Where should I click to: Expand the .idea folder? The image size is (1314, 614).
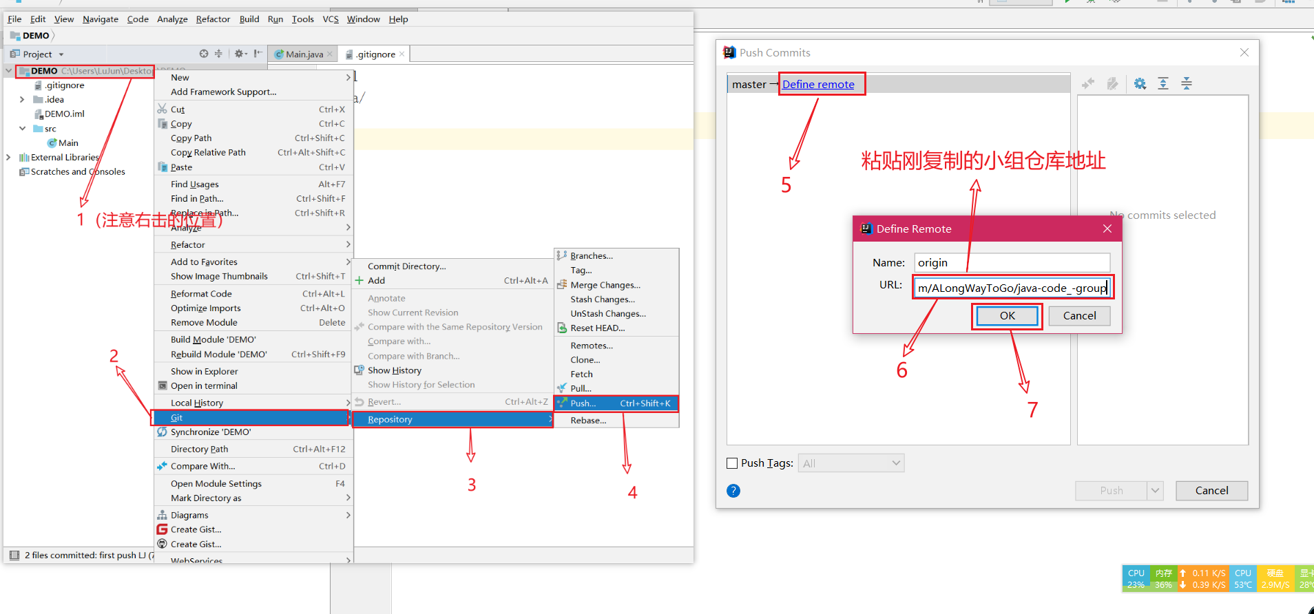coord(22,100)
